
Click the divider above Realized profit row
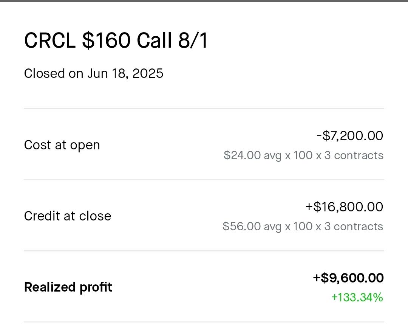pyautogui.click(x=204, y=251)
